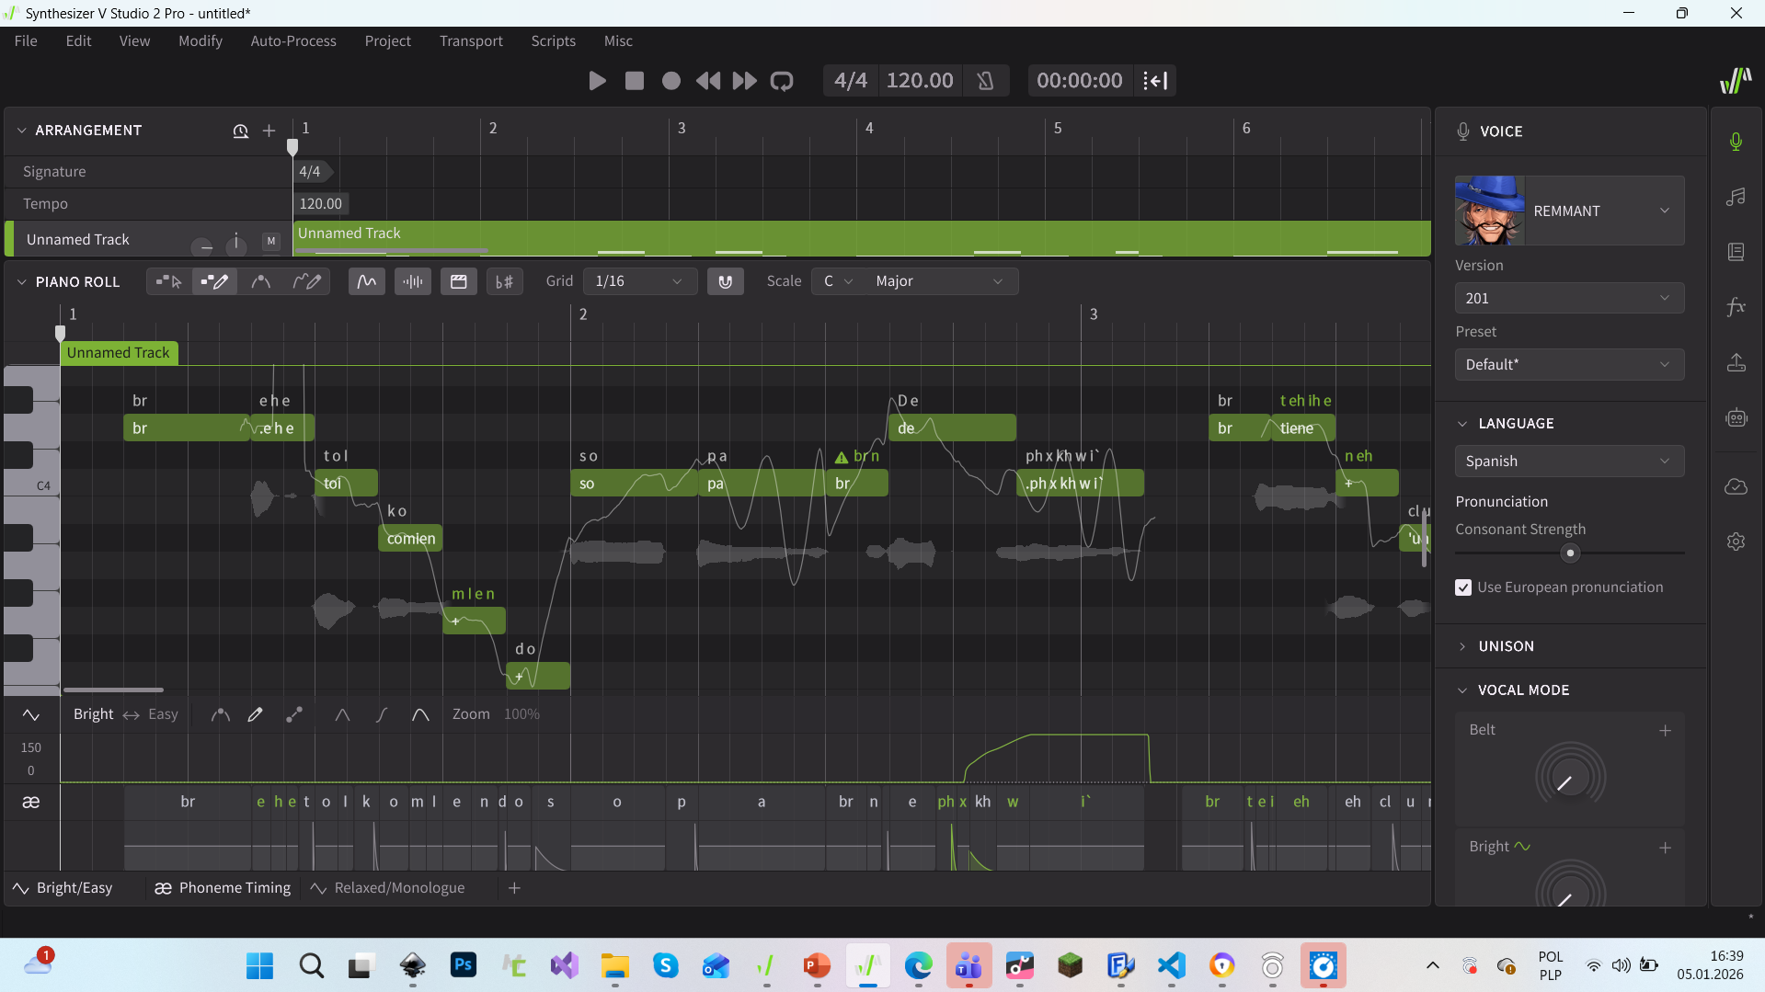Start playback with the Play button
This screenshot has height=992, width=1765.
pyautogui.click(x=597, y=81)
